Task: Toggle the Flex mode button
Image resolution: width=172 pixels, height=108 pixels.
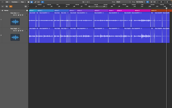Action: point(38,2)
